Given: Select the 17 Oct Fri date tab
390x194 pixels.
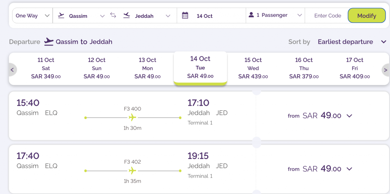Looking at the screenshot, I should pyautogui.click(x=355, y=68).
